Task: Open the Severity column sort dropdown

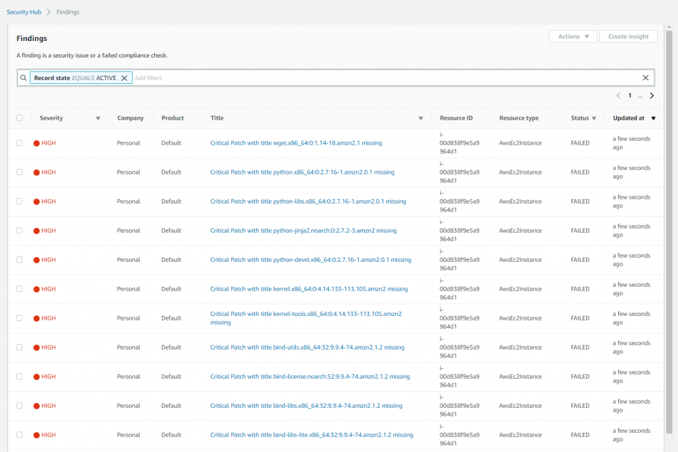Action: click(97, 118)
